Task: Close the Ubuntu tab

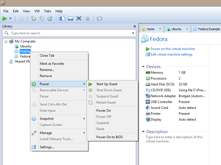Action: pos(187,29)
